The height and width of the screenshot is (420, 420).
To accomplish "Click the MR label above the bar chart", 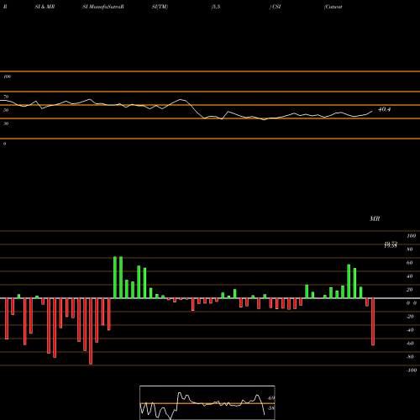I will [375, 218].
